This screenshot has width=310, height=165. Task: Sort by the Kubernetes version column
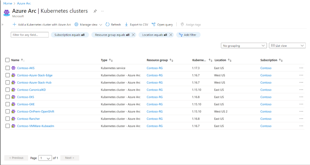pos(202,60)
